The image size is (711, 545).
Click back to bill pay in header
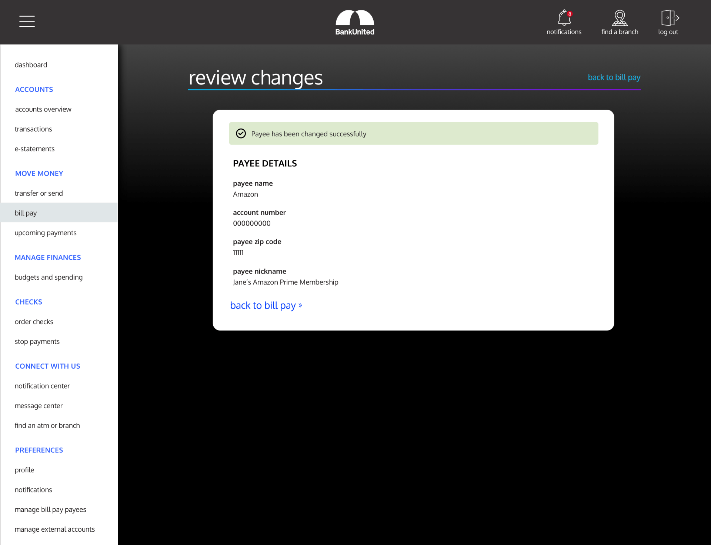tap(614, 77)
